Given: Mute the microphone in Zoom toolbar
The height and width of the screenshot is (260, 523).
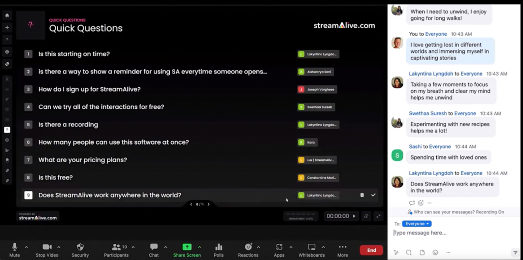Looking at the screenshot, I should click(x=14, y=250).
